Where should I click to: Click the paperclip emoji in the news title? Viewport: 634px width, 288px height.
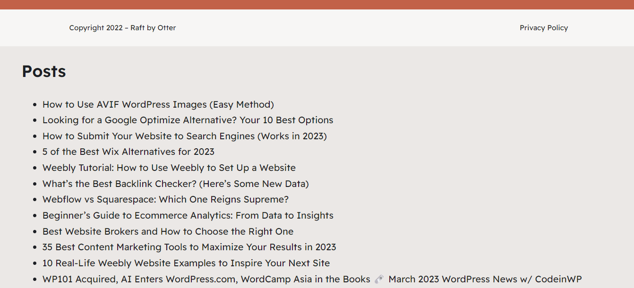pos(378,279)
